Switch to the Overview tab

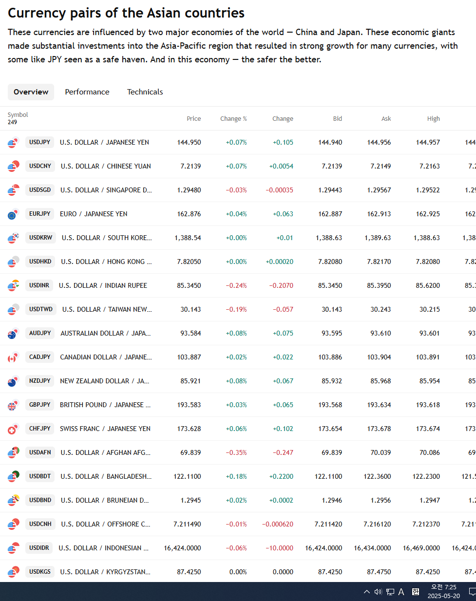click(x=31, y=92)
